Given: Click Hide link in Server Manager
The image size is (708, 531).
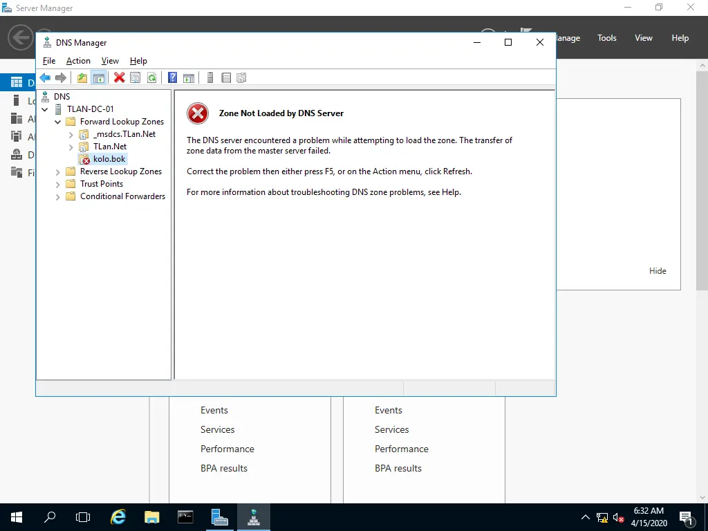Looking at the screenshot, I should click(x=658, y=271).
